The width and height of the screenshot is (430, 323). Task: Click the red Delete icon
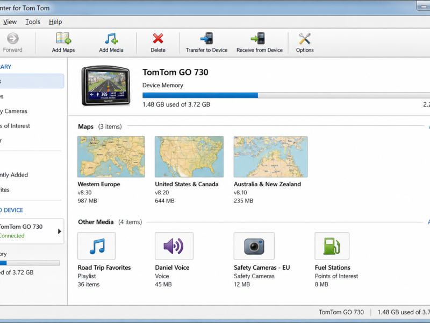click(x=158, y=38)
